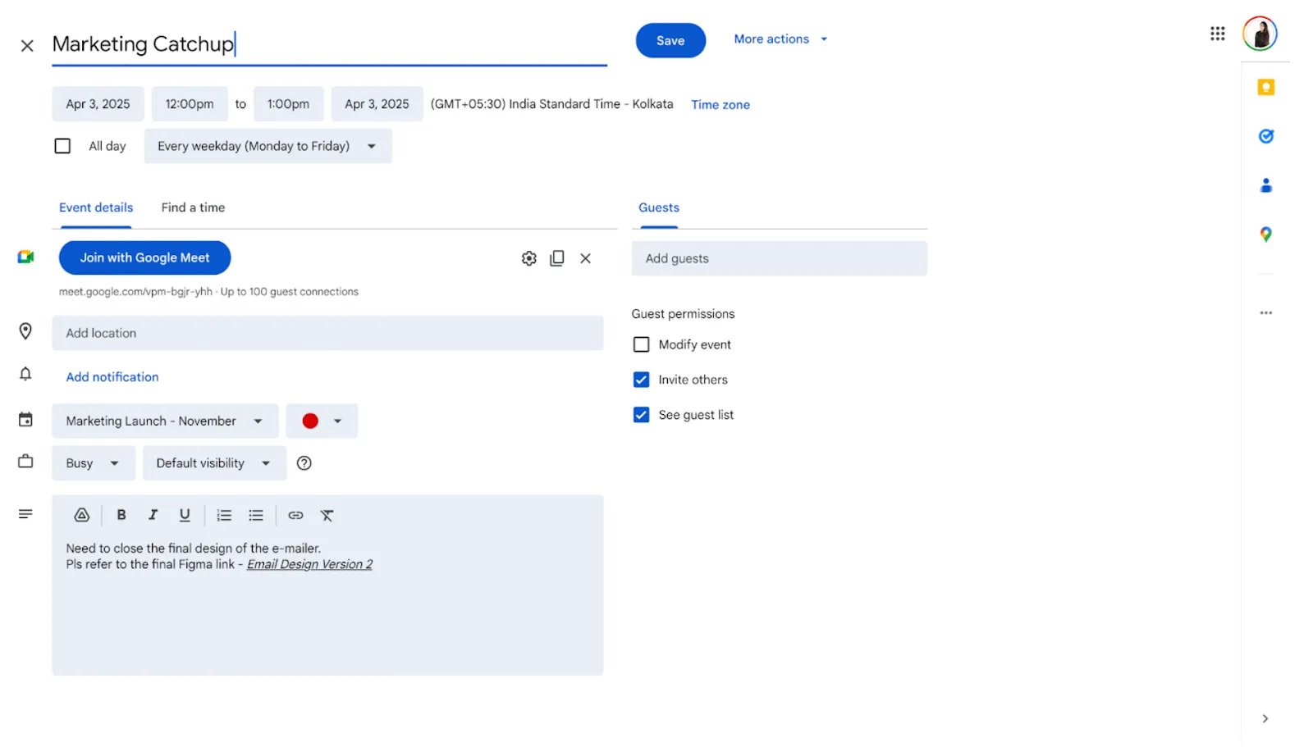The height and width of the screenshot is (747, 1313).
Task: Remove the Google Meet conferencing
Action: coord(585,258)
